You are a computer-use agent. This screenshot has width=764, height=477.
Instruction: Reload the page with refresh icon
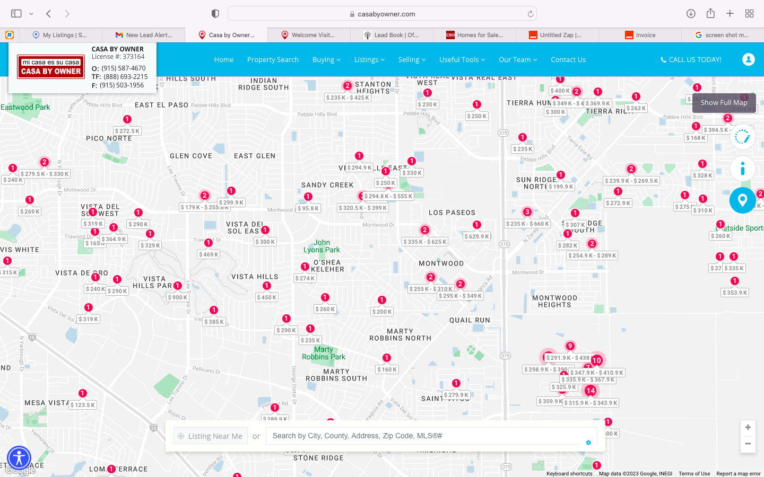530,14
